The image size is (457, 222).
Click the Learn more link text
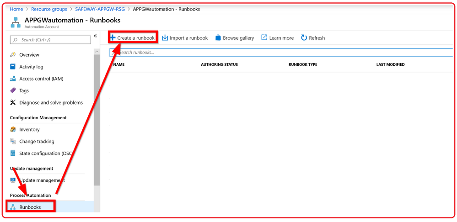pyautogui.click(x=281, y=38)
